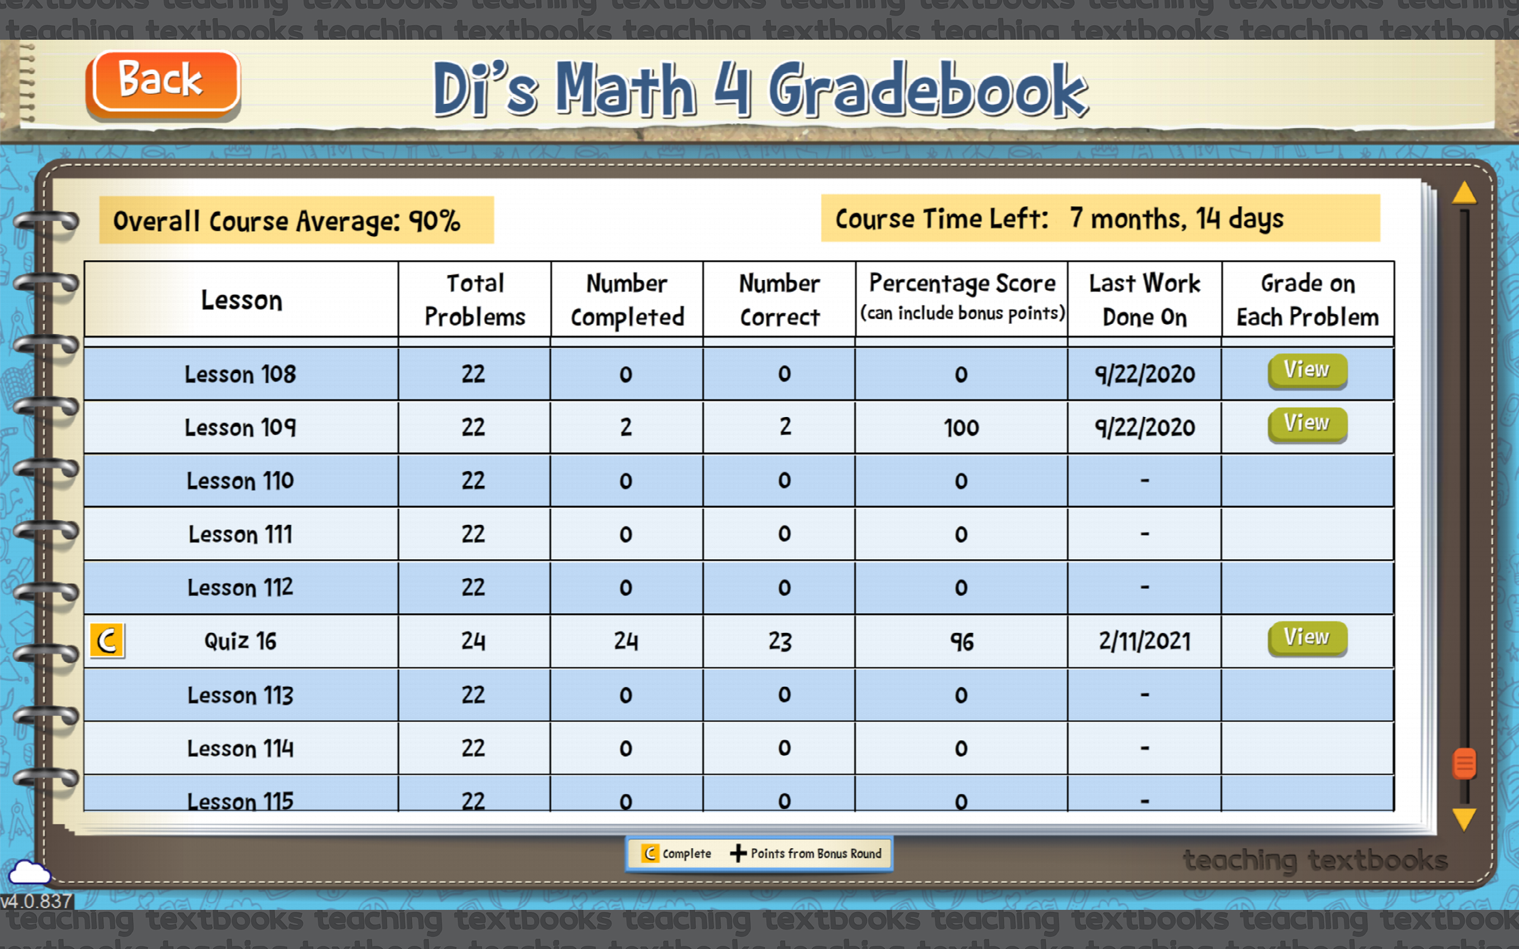The height and width of the screenshot is (949, 1519).
Task: Click the Complete badge beside Quiz 16
Action: pyautogui.click(x=107, y=641)
